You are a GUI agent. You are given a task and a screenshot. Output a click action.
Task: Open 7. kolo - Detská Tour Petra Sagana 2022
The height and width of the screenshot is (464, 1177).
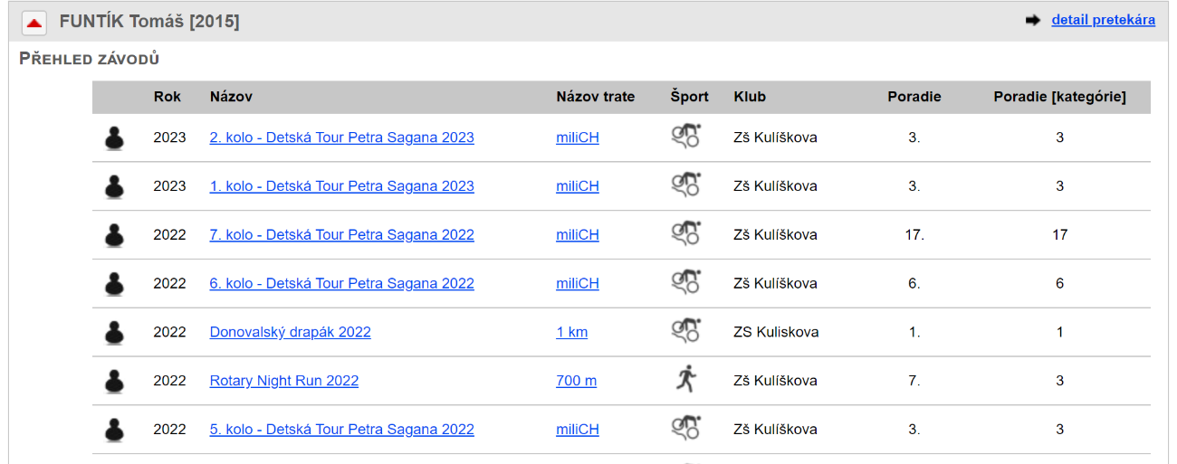[x=342, y=234]
